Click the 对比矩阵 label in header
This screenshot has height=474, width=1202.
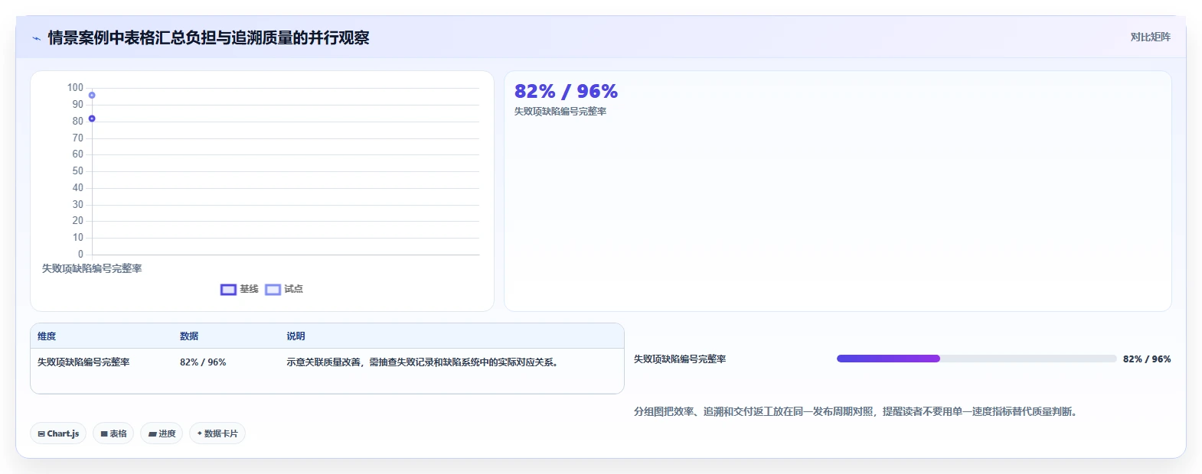tap(1150, 37)
